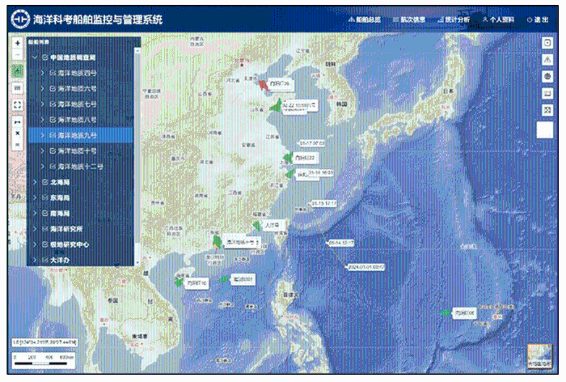Toggle the 海洋地质十号 checkbox
The width and height of the screenshot is (566, 382).
click(53, 151)
